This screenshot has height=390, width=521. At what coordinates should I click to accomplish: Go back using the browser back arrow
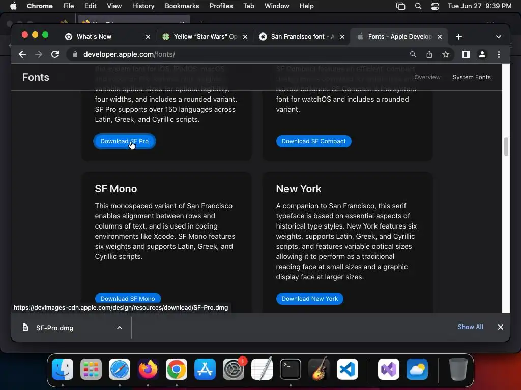pyautogui.click(x=22, y=54)
